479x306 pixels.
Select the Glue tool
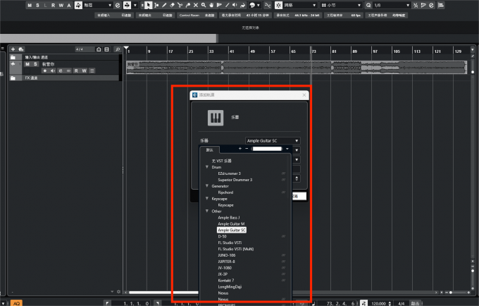[x=188, y=5]
